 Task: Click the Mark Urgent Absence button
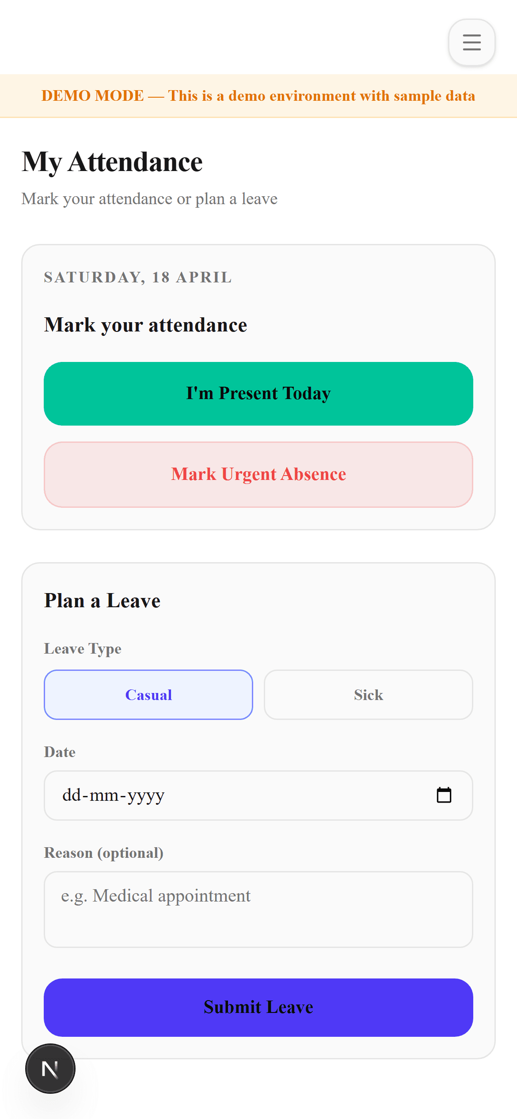click(x=258, y=474)
